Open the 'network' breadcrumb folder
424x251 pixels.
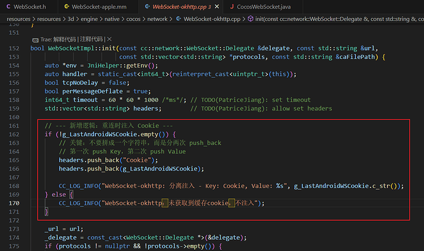[x=157, y=19]
